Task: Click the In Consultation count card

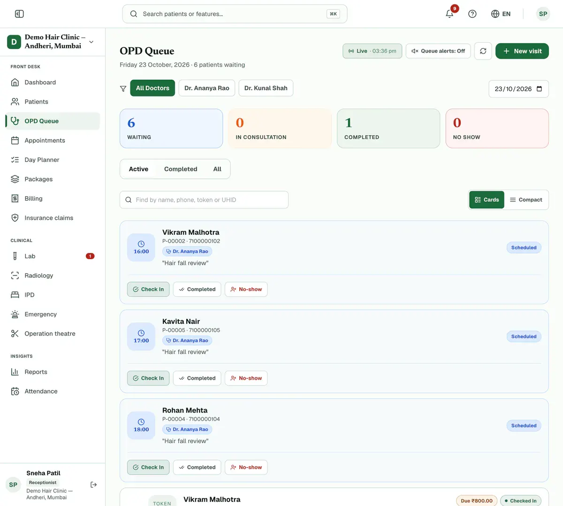Action: (x=280, y=129)
